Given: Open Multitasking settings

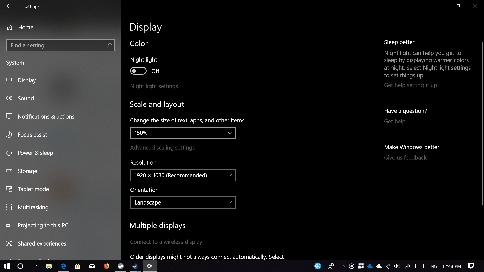Looking at the screenshot, I should click(33, 207).
